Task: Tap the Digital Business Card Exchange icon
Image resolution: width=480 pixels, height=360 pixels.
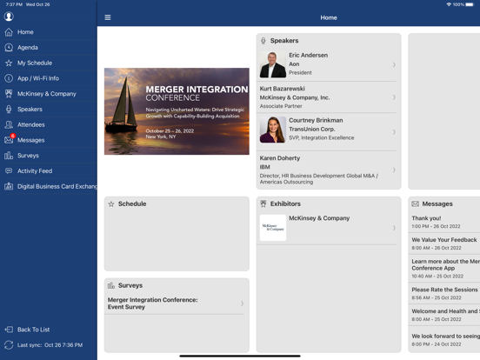Action: (9, 186)
